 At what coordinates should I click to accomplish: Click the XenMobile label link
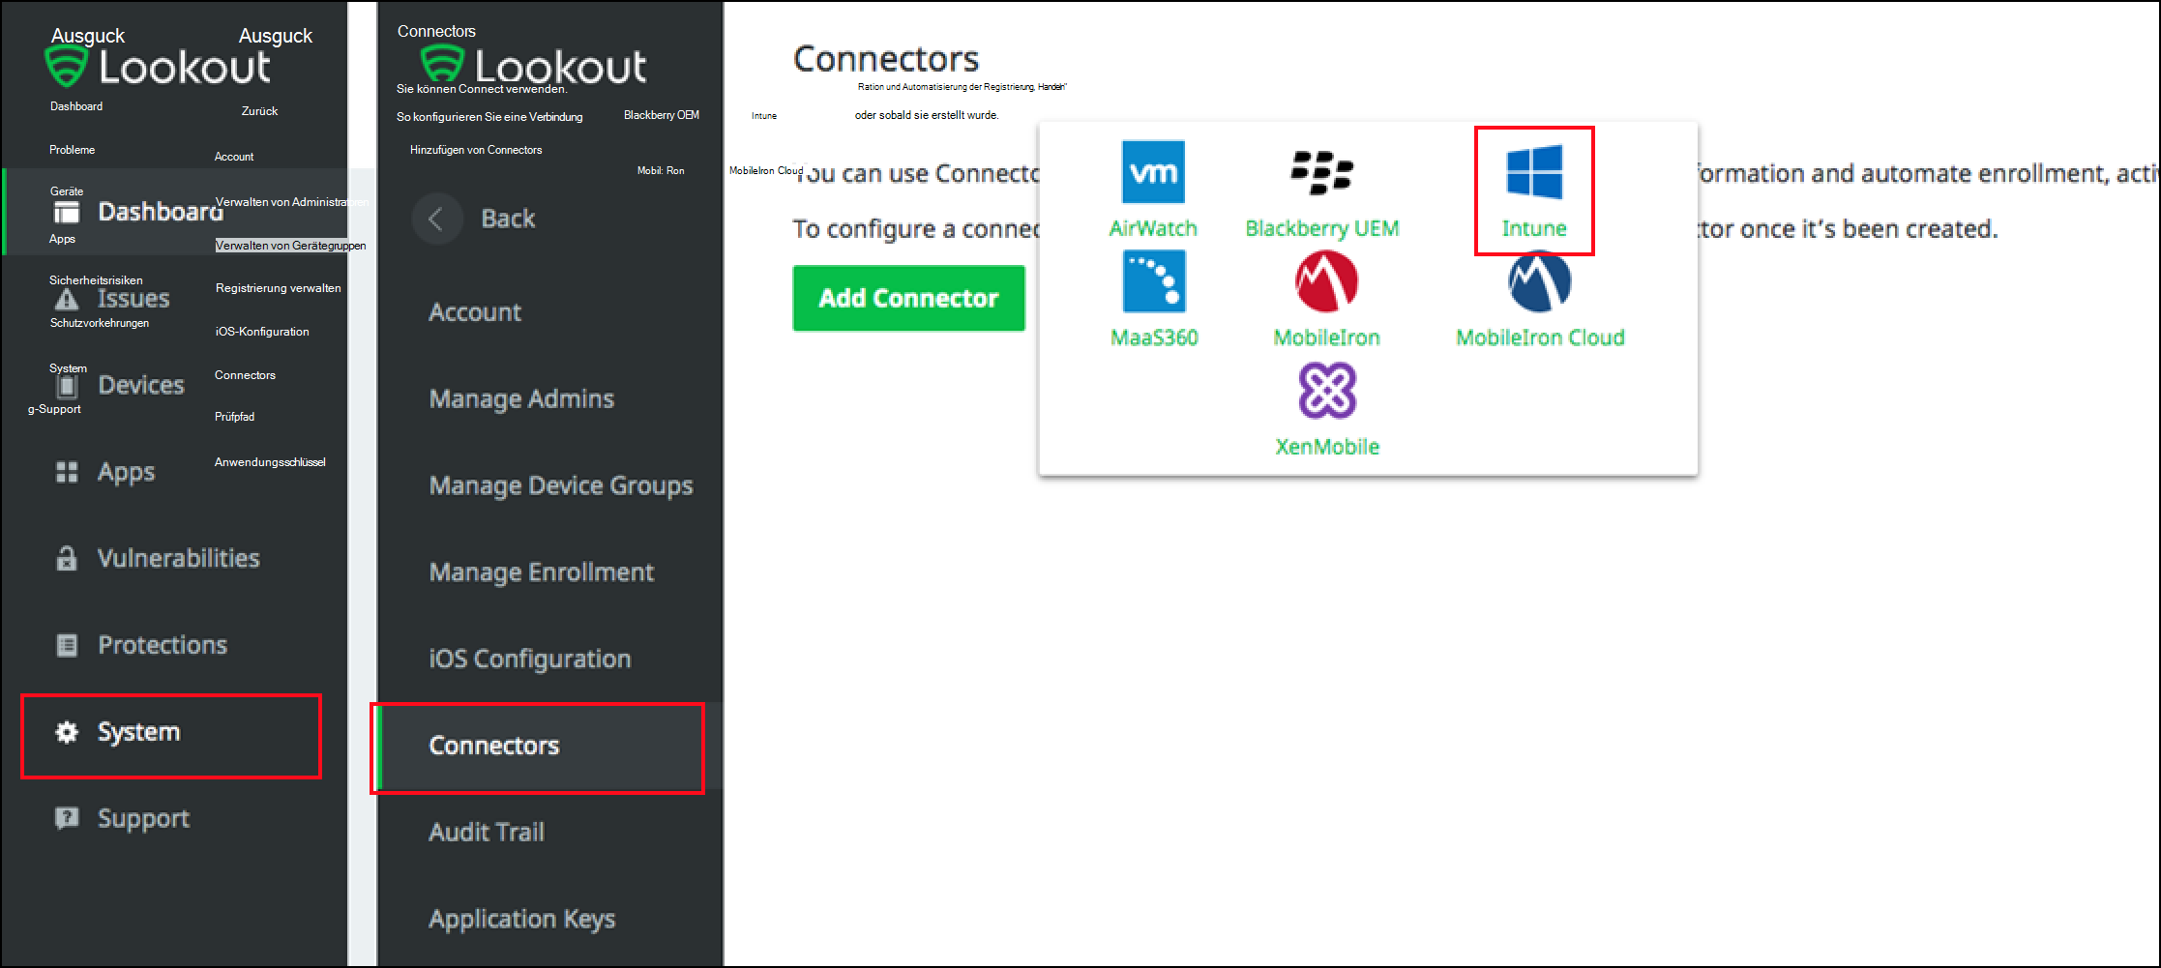tap(1327, 447)
